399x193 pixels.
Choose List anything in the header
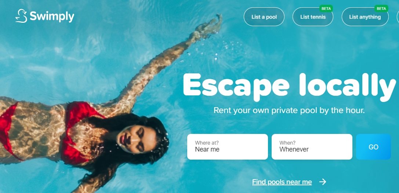click(365, 17)
